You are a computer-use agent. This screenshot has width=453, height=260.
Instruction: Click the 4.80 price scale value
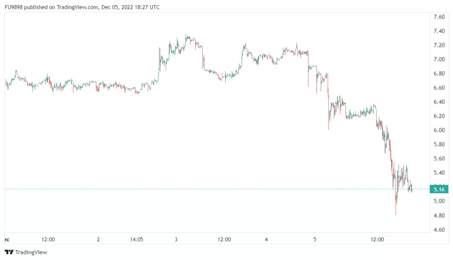coord(439,215)
